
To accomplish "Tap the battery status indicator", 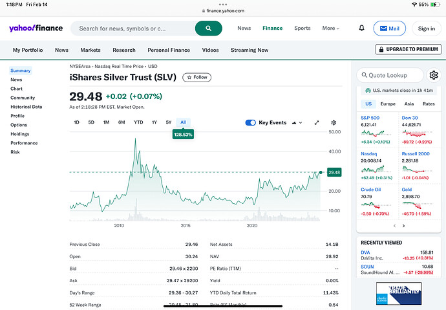I will tap(435, 5).
